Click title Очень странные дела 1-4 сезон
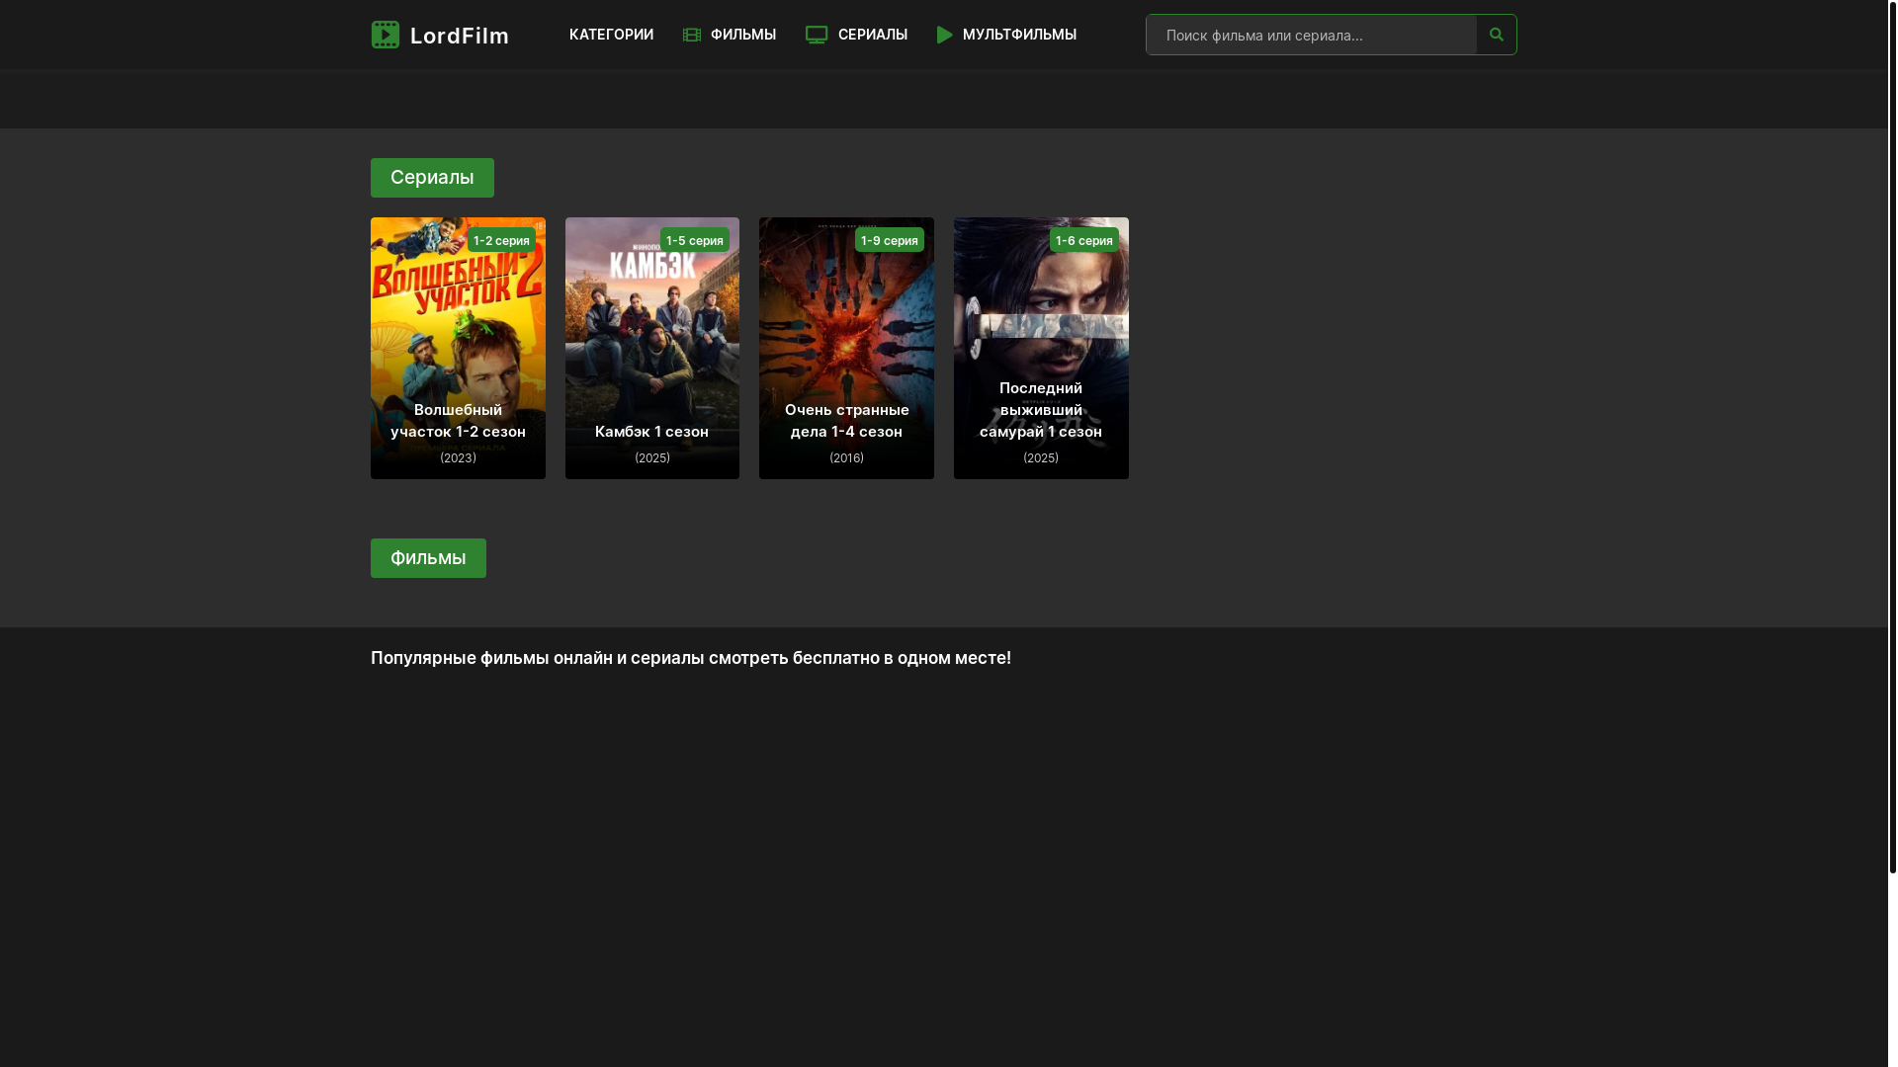The image size is (1898, 1067). point(846,421)
